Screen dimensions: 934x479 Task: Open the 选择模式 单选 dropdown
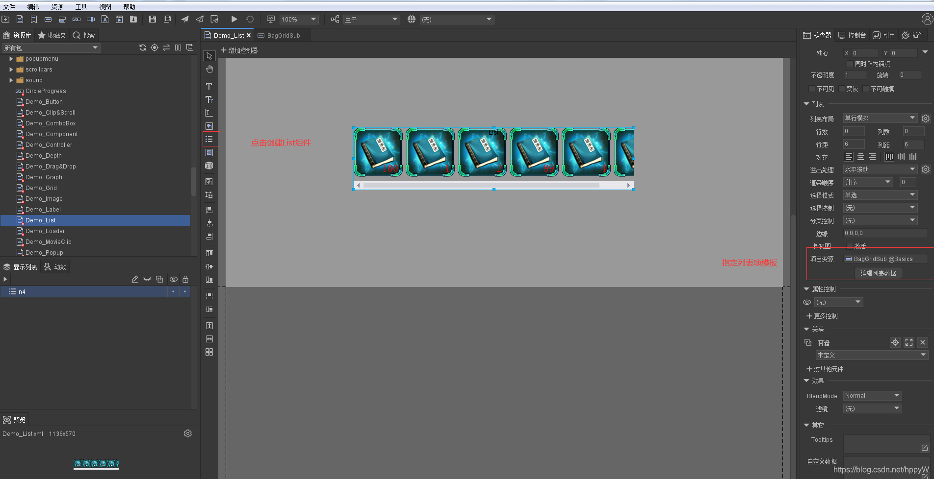click(x=880, y=195)
